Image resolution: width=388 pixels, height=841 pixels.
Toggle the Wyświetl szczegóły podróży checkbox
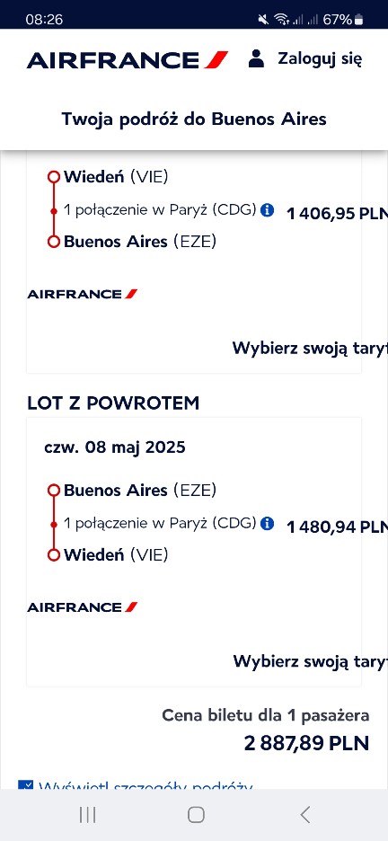coord(25,784)
